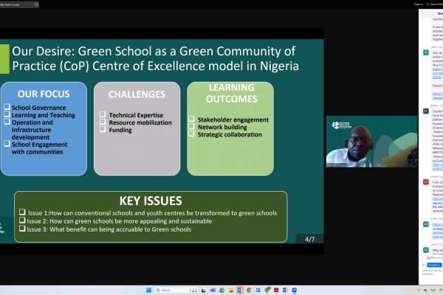Click the highlighted active app icon on taskbar
The height and width of the screenshot is (295, 443).
pyautogui.click(x=238, y=290)
